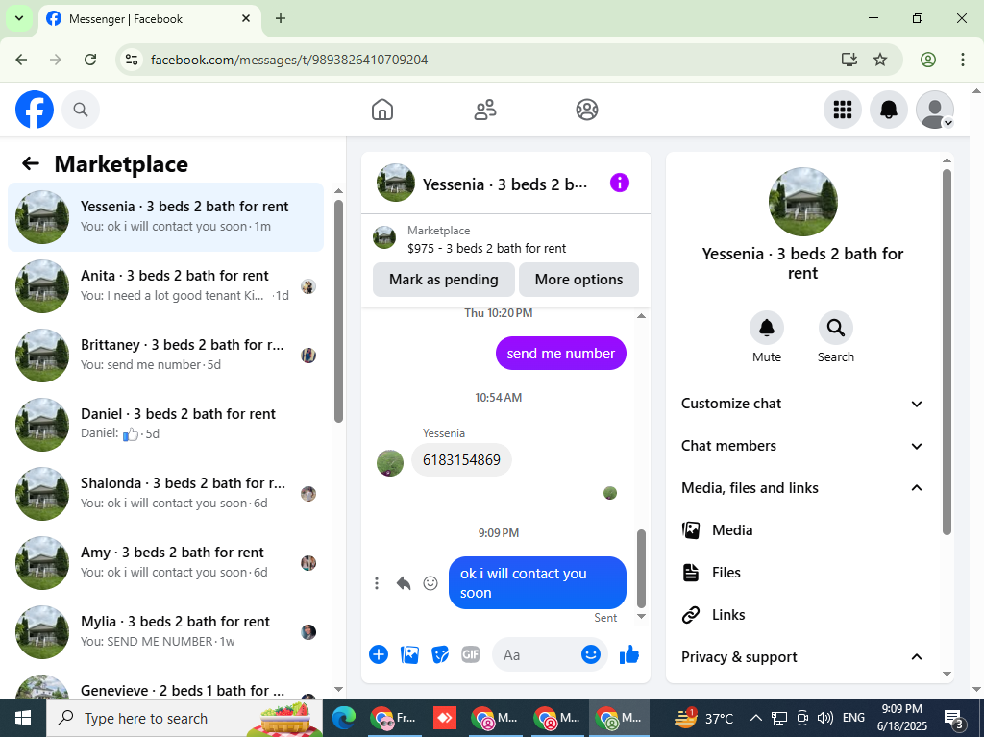React to the sent message with emoji
This screenshot has height=737, width=984.
click(430, 583)
